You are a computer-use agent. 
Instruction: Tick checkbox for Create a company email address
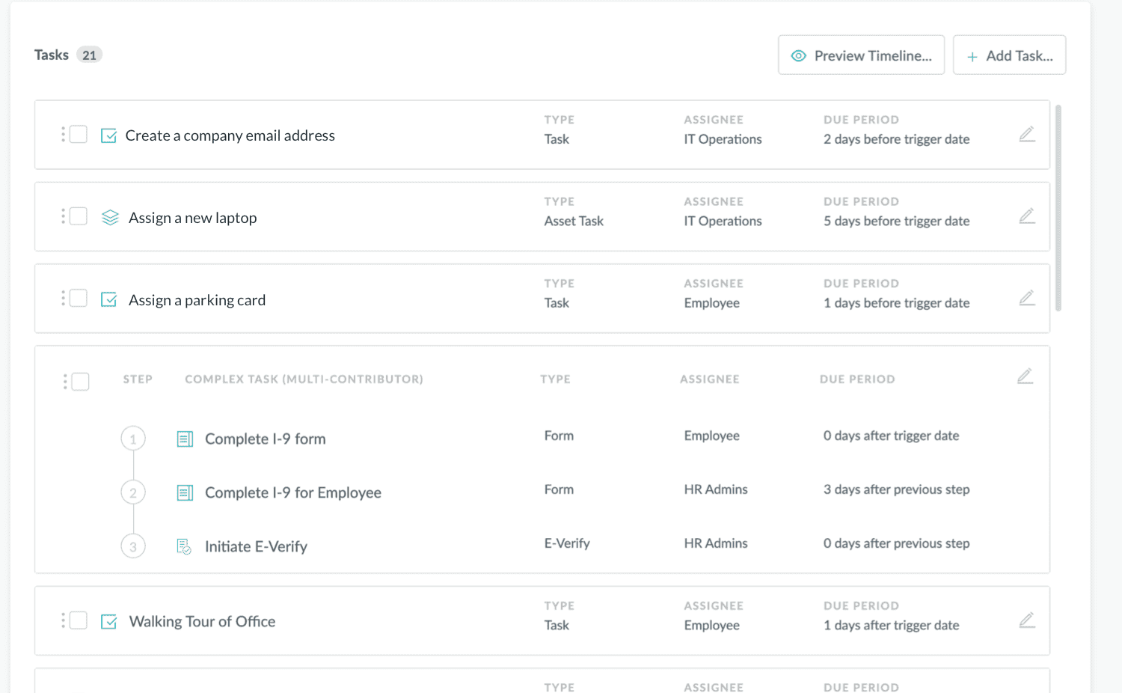tap(79, 135)
